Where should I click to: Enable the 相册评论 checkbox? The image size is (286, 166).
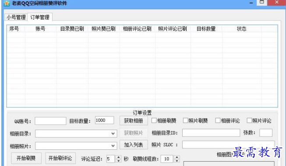pyautogui.click(x=218, y=120)
